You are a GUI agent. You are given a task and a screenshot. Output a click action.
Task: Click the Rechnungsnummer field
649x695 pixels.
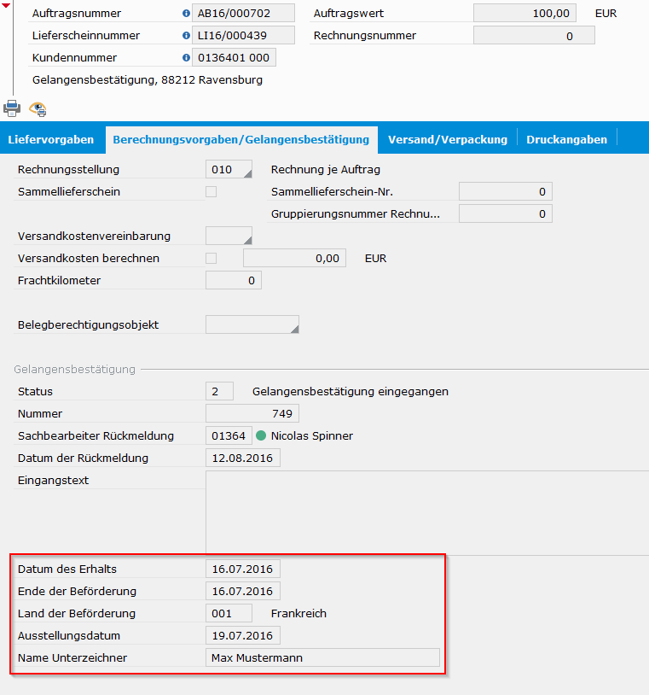[534, 36]
